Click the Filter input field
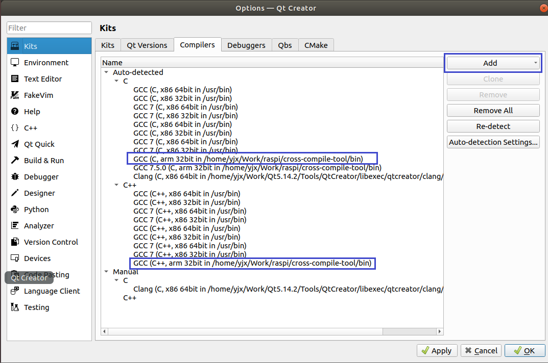This screenshot has height=363, width=548. [49, 28]
